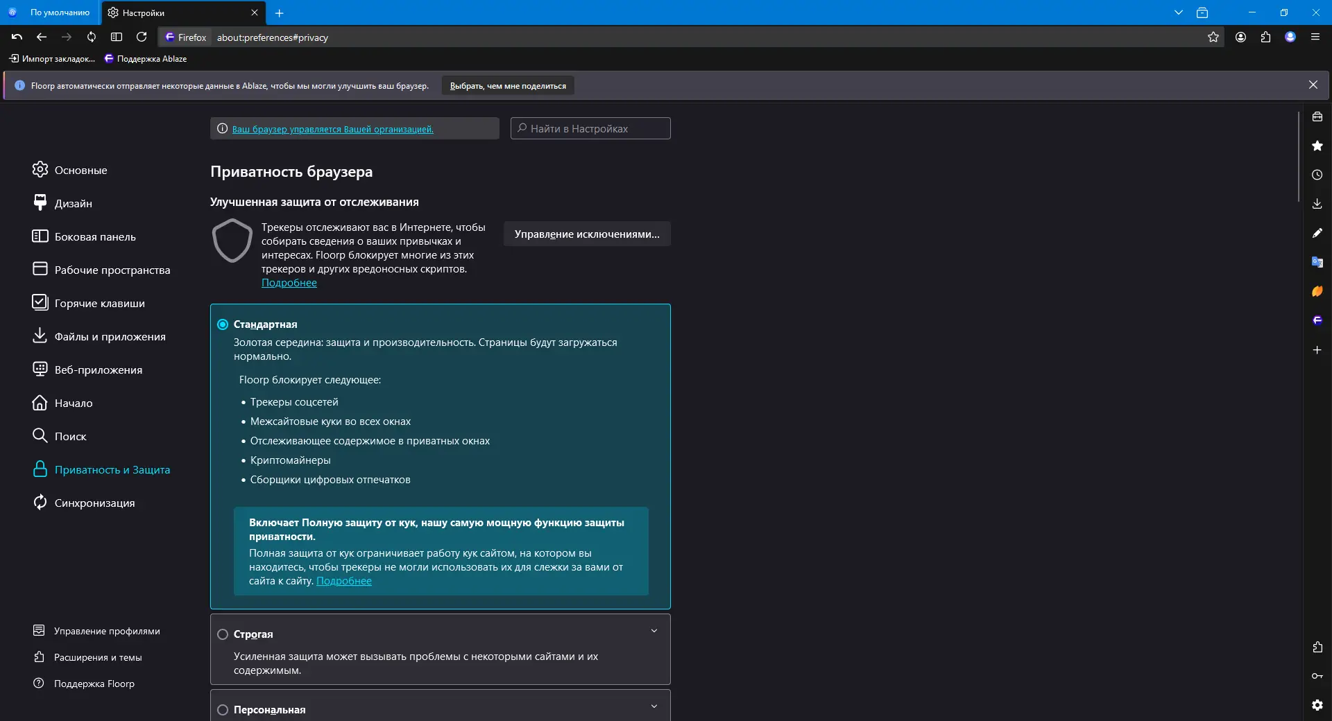Open the orange leaf panel in right sidebar
Viewport: 1332px width, 721px height.
pyautogui.click(x=1317, y=292)
